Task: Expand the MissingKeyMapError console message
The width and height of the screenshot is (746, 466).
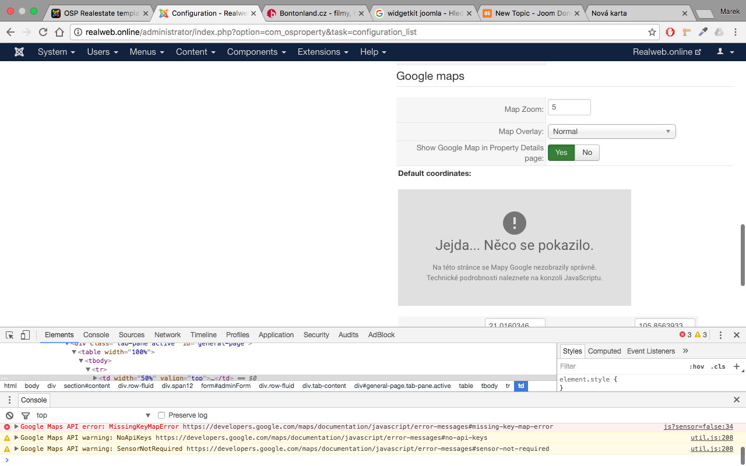Action: pyautogui.click(x=16, y=427)
